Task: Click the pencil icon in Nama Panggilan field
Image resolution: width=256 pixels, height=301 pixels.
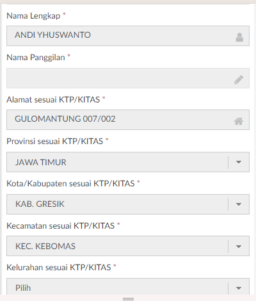Action: click(239, 79)
